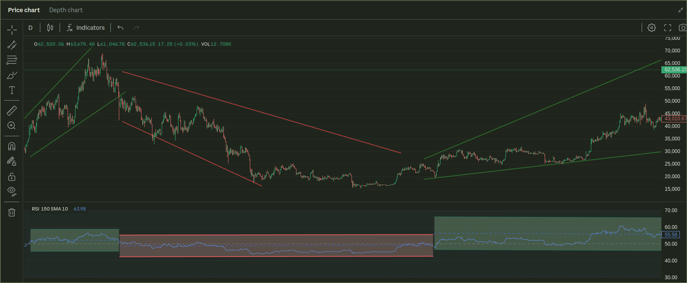
Task: Click the 55.58 RSI value label
Action: pos(671,235)
